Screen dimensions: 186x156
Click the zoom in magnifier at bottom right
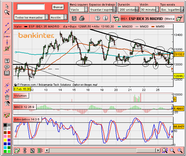pos(180,151)
